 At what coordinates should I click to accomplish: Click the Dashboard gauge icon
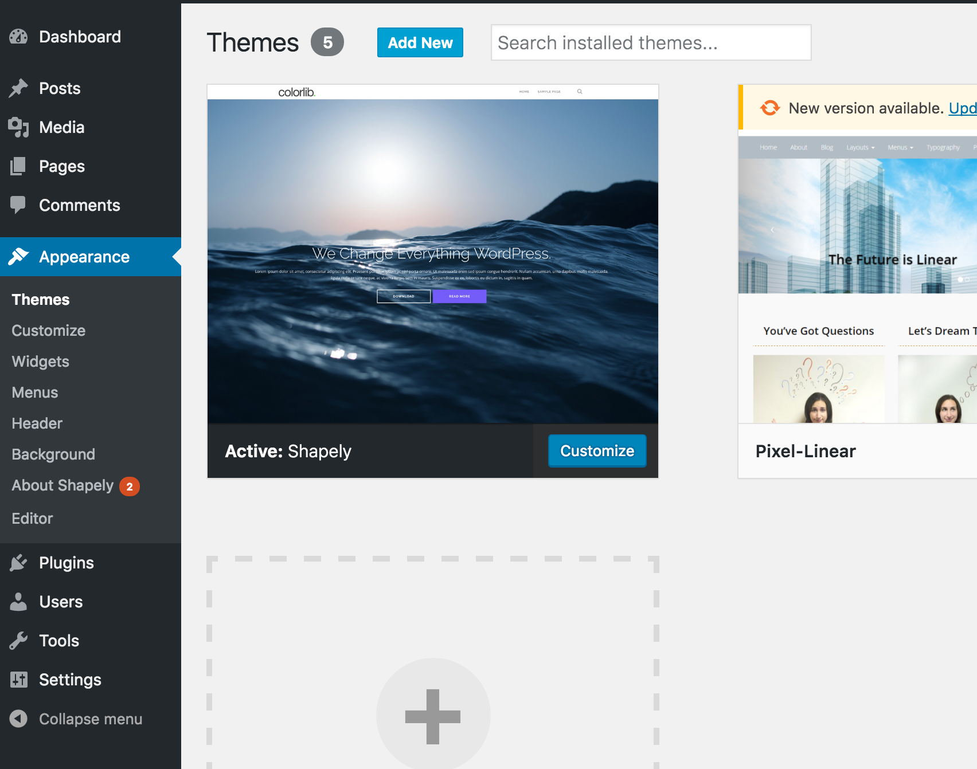coord(18,37)
